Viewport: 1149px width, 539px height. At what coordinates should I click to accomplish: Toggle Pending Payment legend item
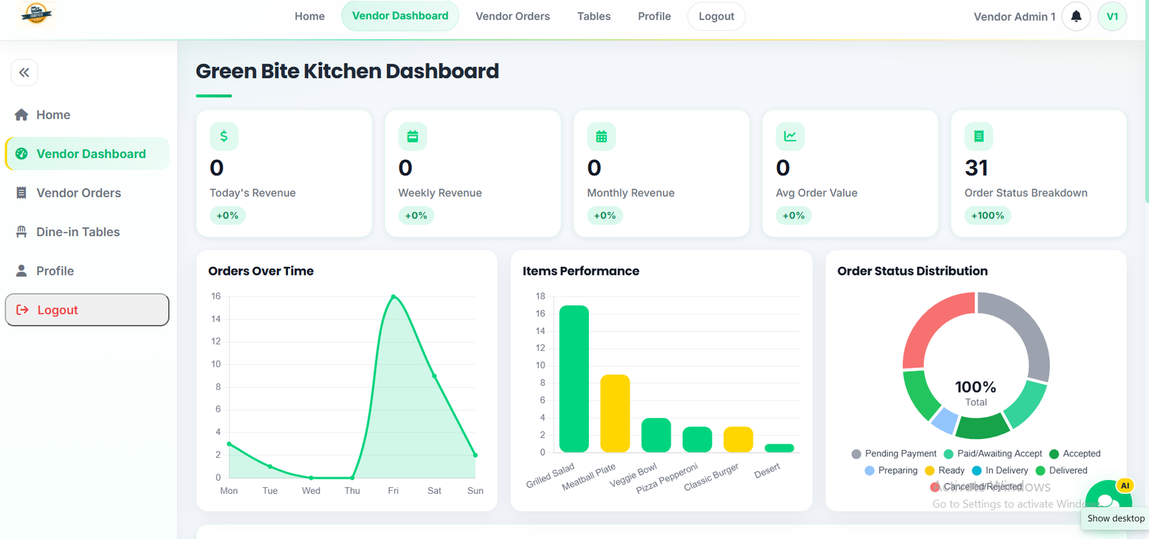(893, 454)
